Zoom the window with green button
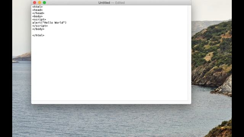Viewport: 244px width, 137px height. pos(44,3)
